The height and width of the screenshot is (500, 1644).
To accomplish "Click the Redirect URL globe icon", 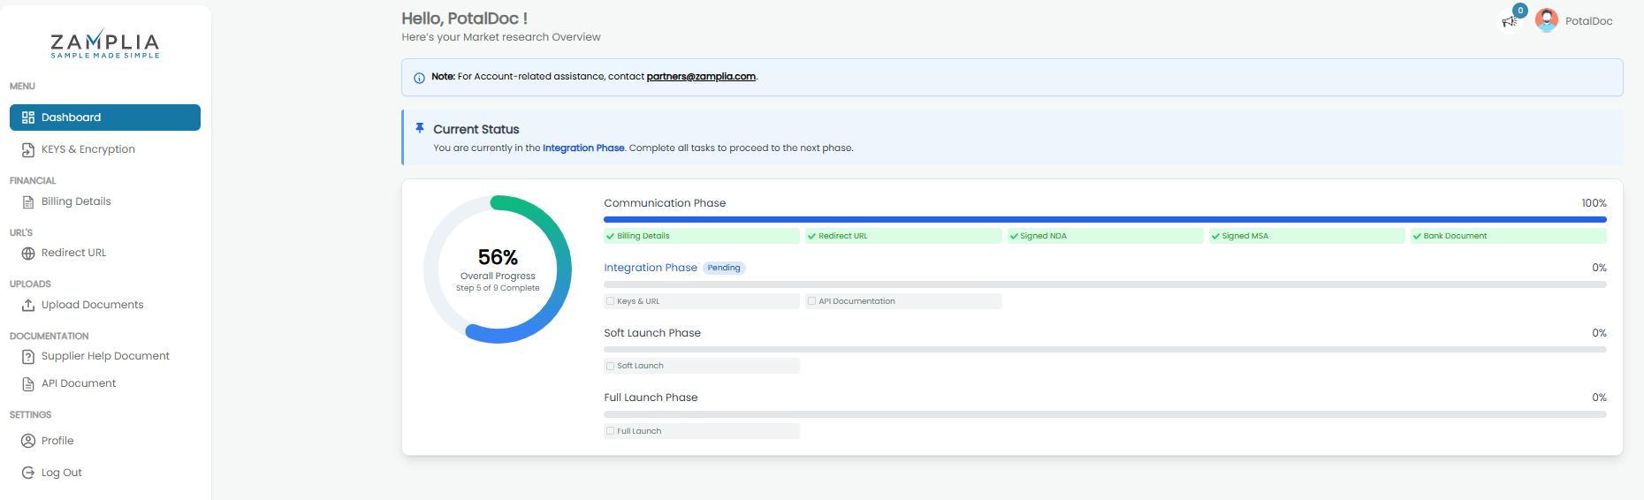I will [28, 254].
